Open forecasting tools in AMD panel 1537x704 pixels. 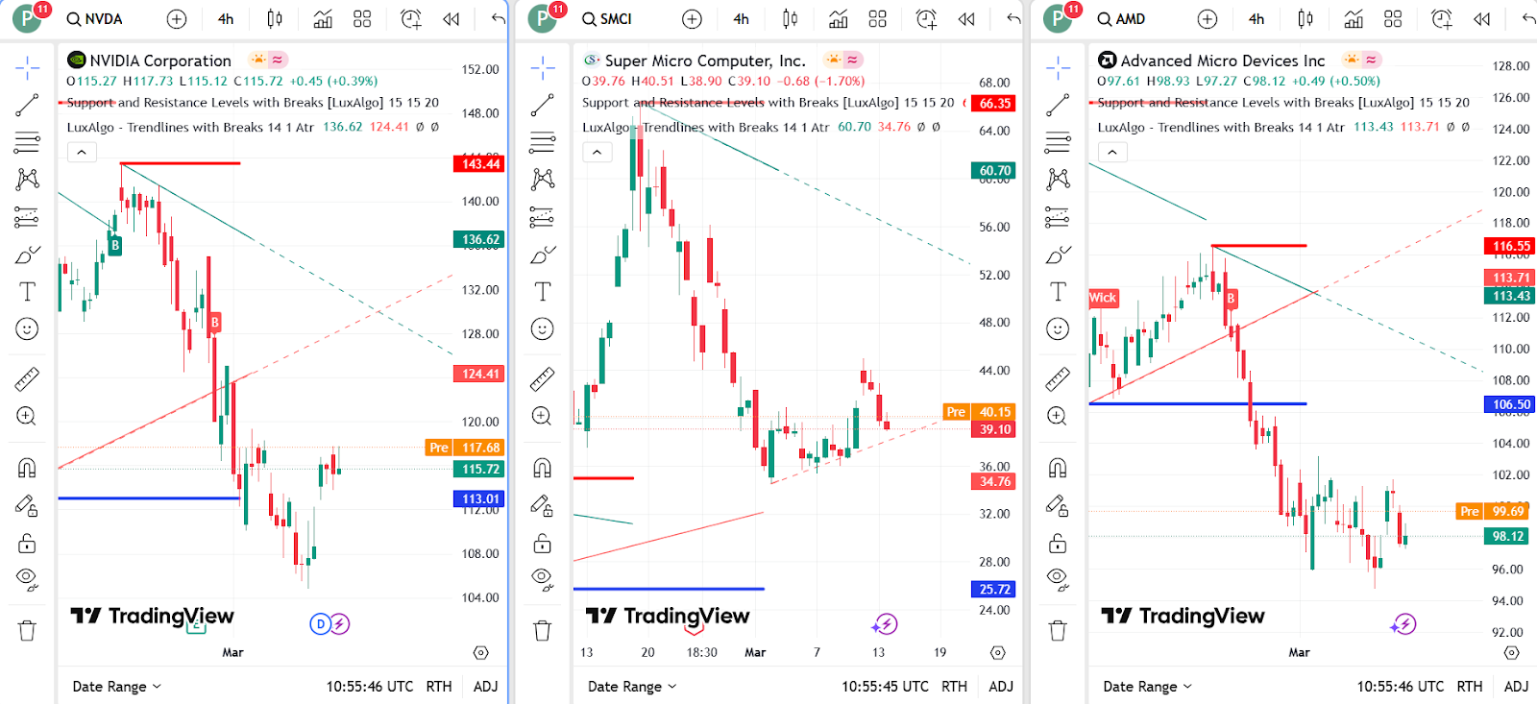click(1058, 217)
